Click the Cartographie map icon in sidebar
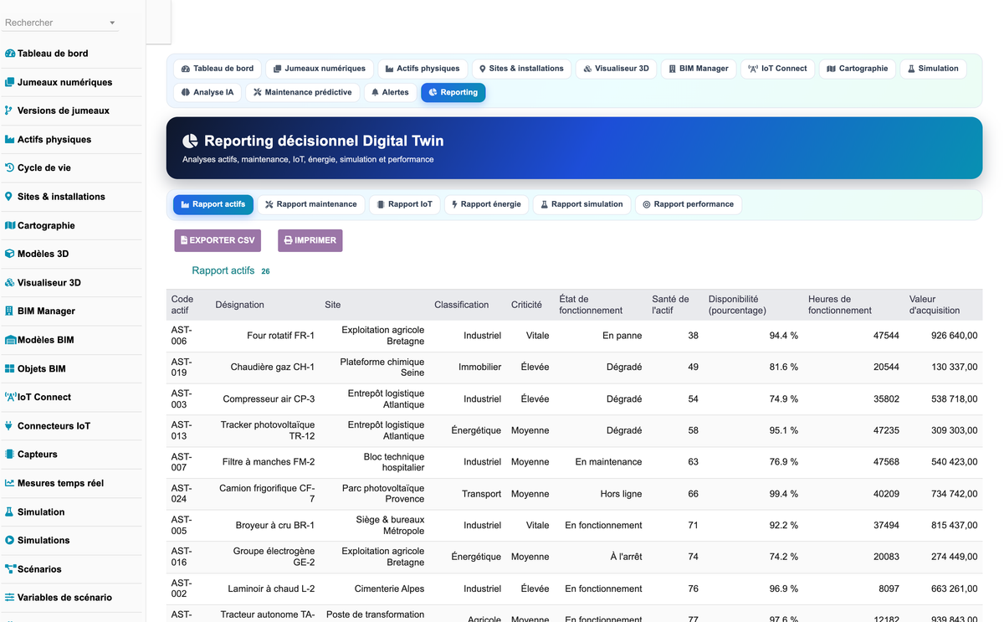Viewport: 1004px width, 622px height. tap(10, 225)
